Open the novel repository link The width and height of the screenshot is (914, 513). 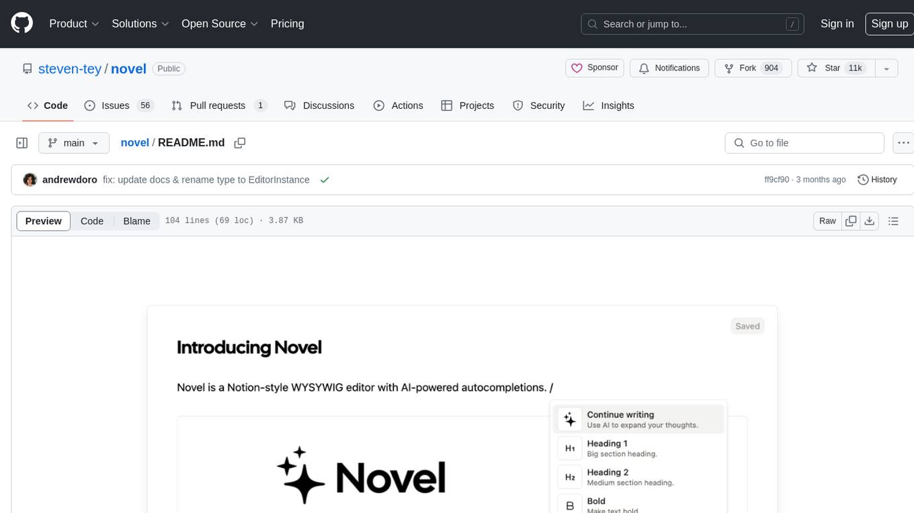coord(128,68)
